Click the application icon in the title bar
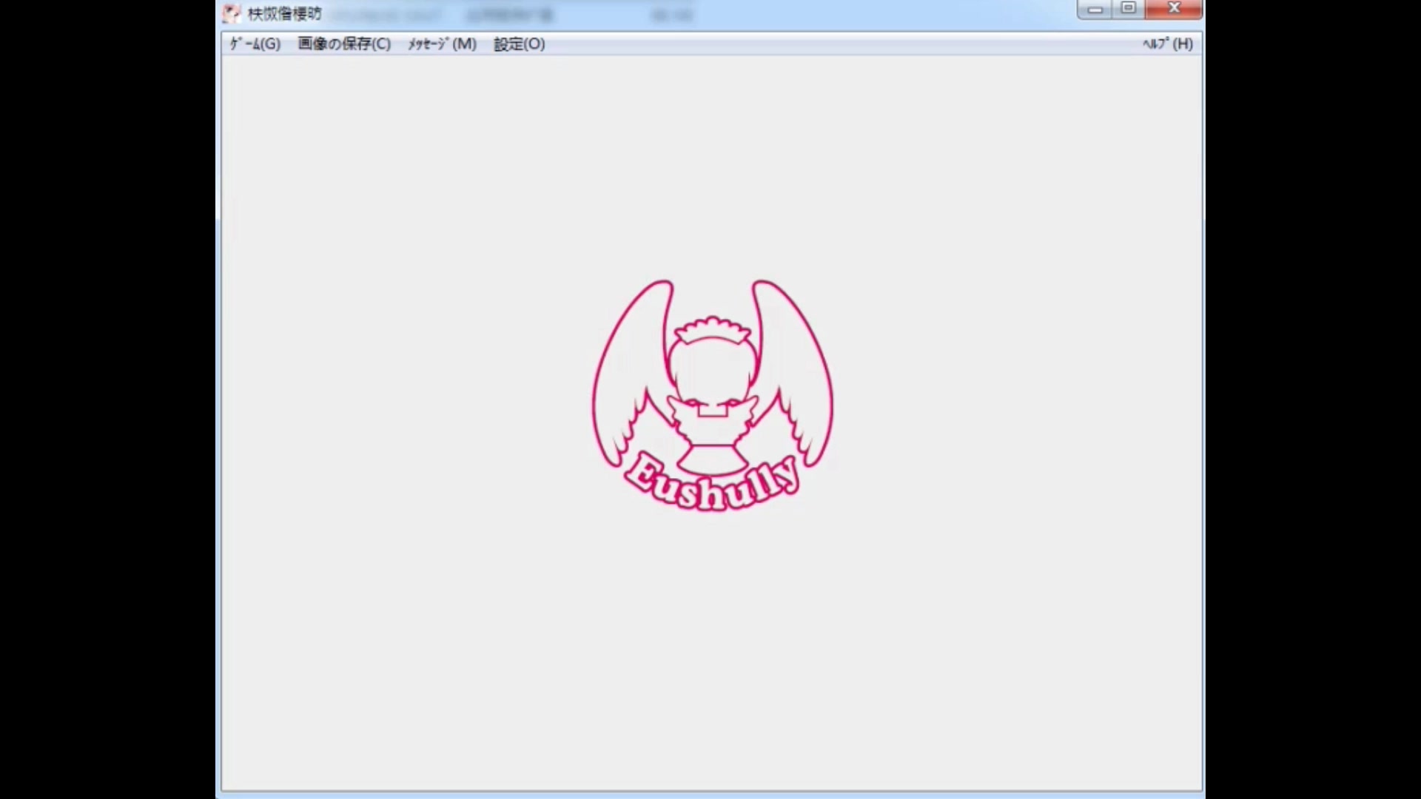 232,13
